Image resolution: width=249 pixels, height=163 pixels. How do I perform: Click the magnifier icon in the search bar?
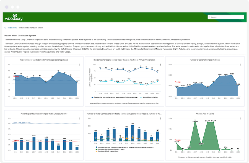coord(210,17)
